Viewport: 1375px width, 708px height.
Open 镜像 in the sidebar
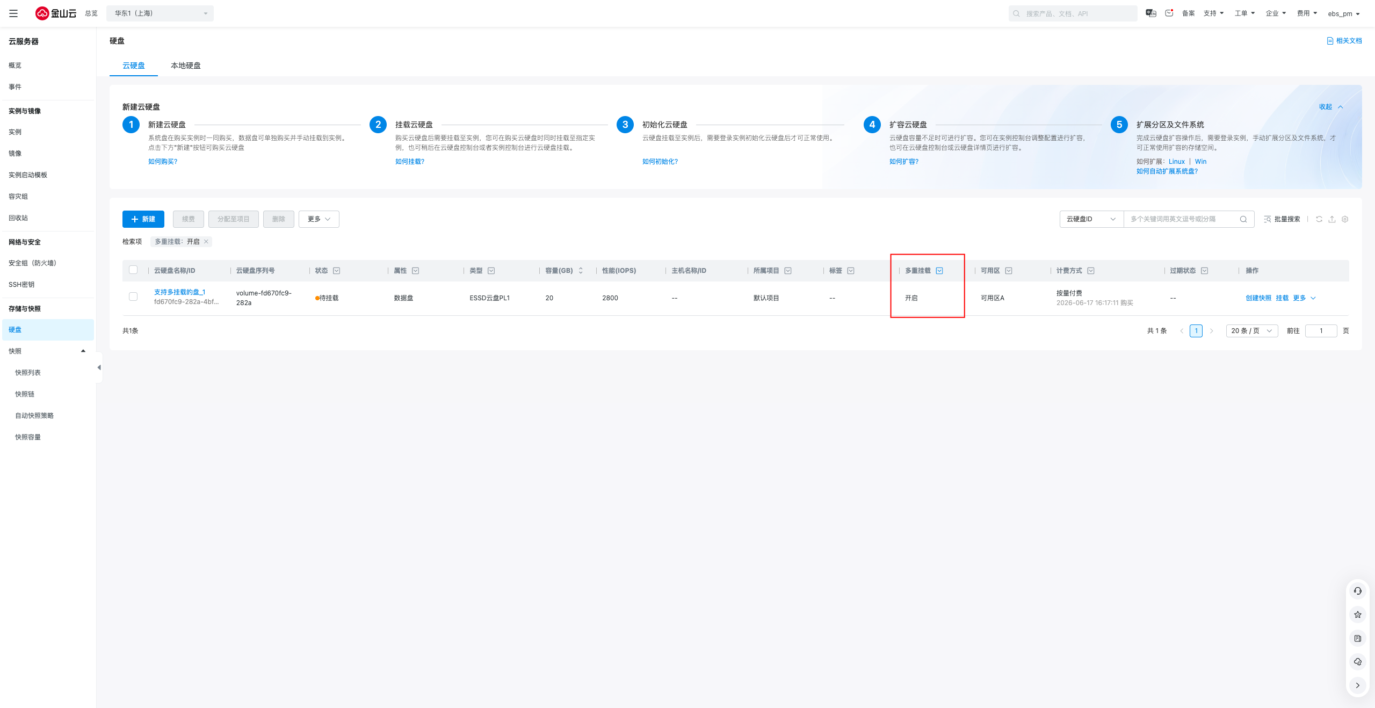15,154
